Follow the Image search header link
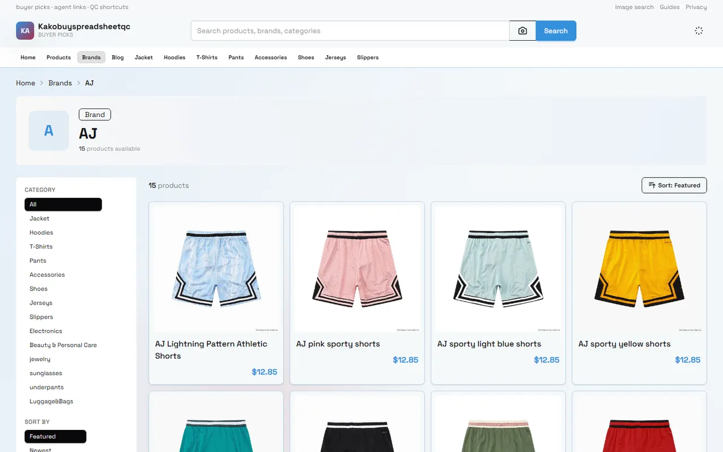Screen dimensions: 723x452 coord(634,7)
